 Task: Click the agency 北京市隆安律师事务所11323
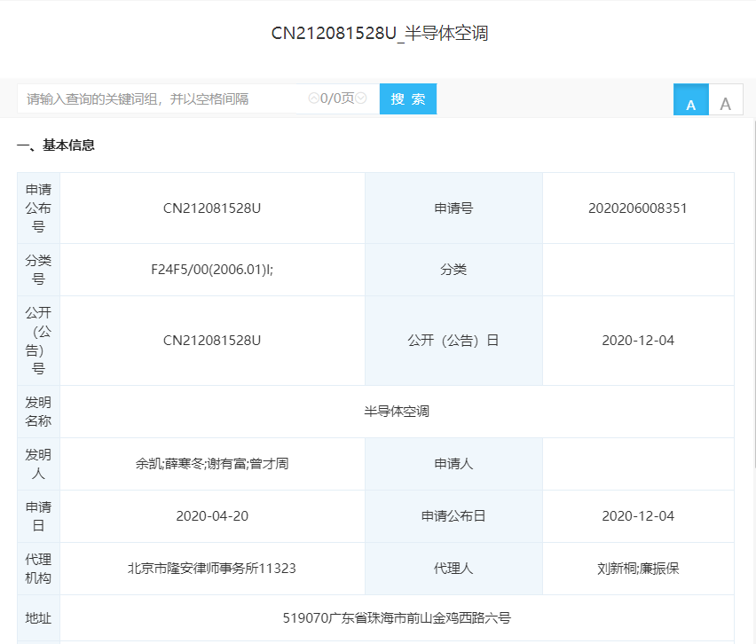213,569
